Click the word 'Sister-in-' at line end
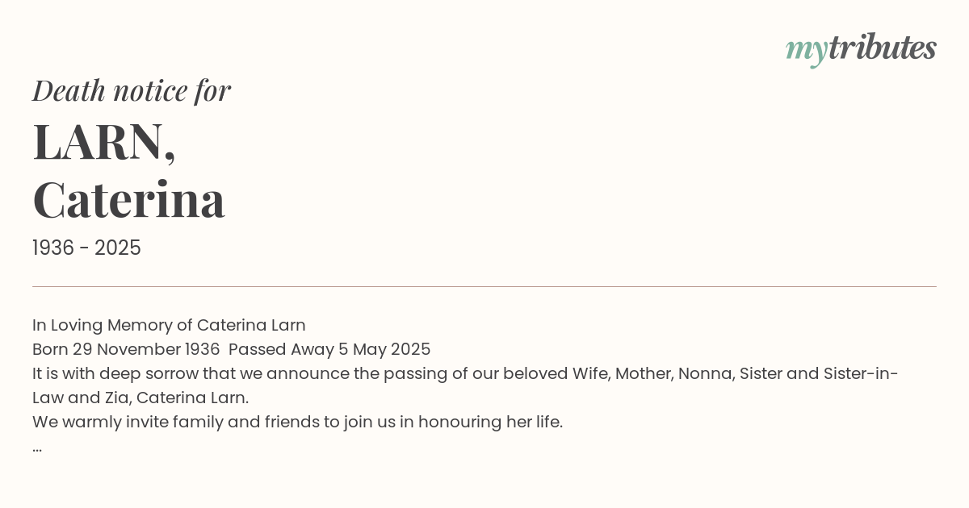969x508 pixels. (861, 373)
